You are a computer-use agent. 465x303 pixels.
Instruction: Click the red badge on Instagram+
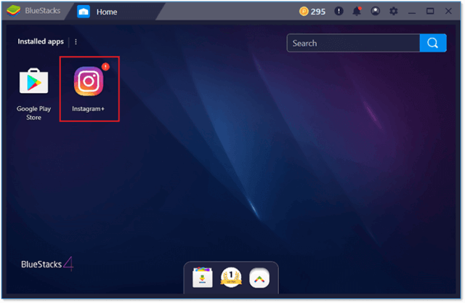(x=105, y=67)
